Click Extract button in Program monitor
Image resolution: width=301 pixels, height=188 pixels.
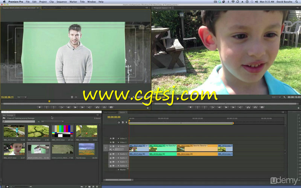[x=255, y=108]
